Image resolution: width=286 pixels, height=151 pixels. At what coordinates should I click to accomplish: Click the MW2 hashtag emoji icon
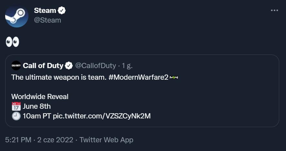coord(174,78)
